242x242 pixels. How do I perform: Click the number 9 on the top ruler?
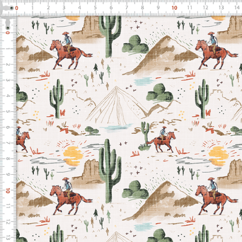[x=158, y=8]
